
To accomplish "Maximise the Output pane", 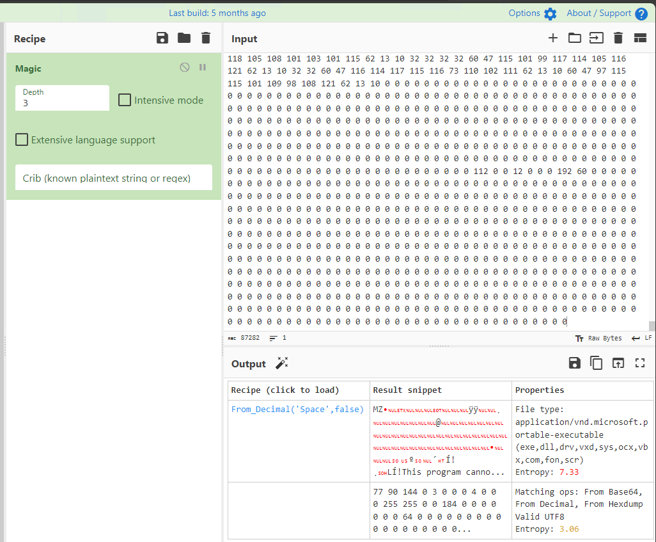I will pos(640,363).
